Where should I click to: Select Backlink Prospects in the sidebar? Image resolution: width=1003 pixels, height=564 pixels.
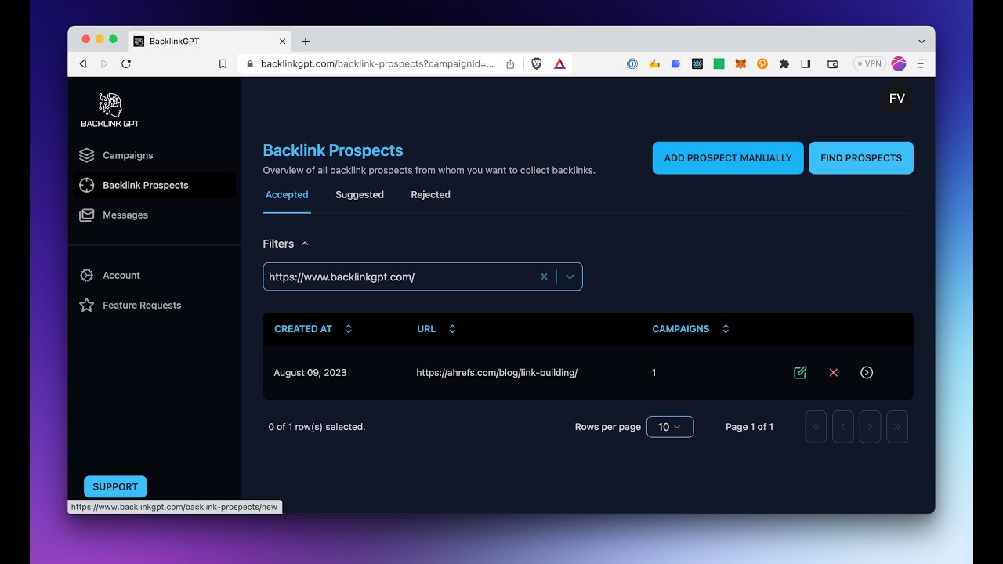pyautogui.click(x=154, y=185)
